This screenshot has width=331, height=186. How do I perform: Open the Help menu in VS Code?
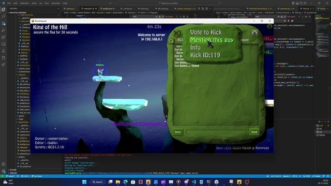65,3
